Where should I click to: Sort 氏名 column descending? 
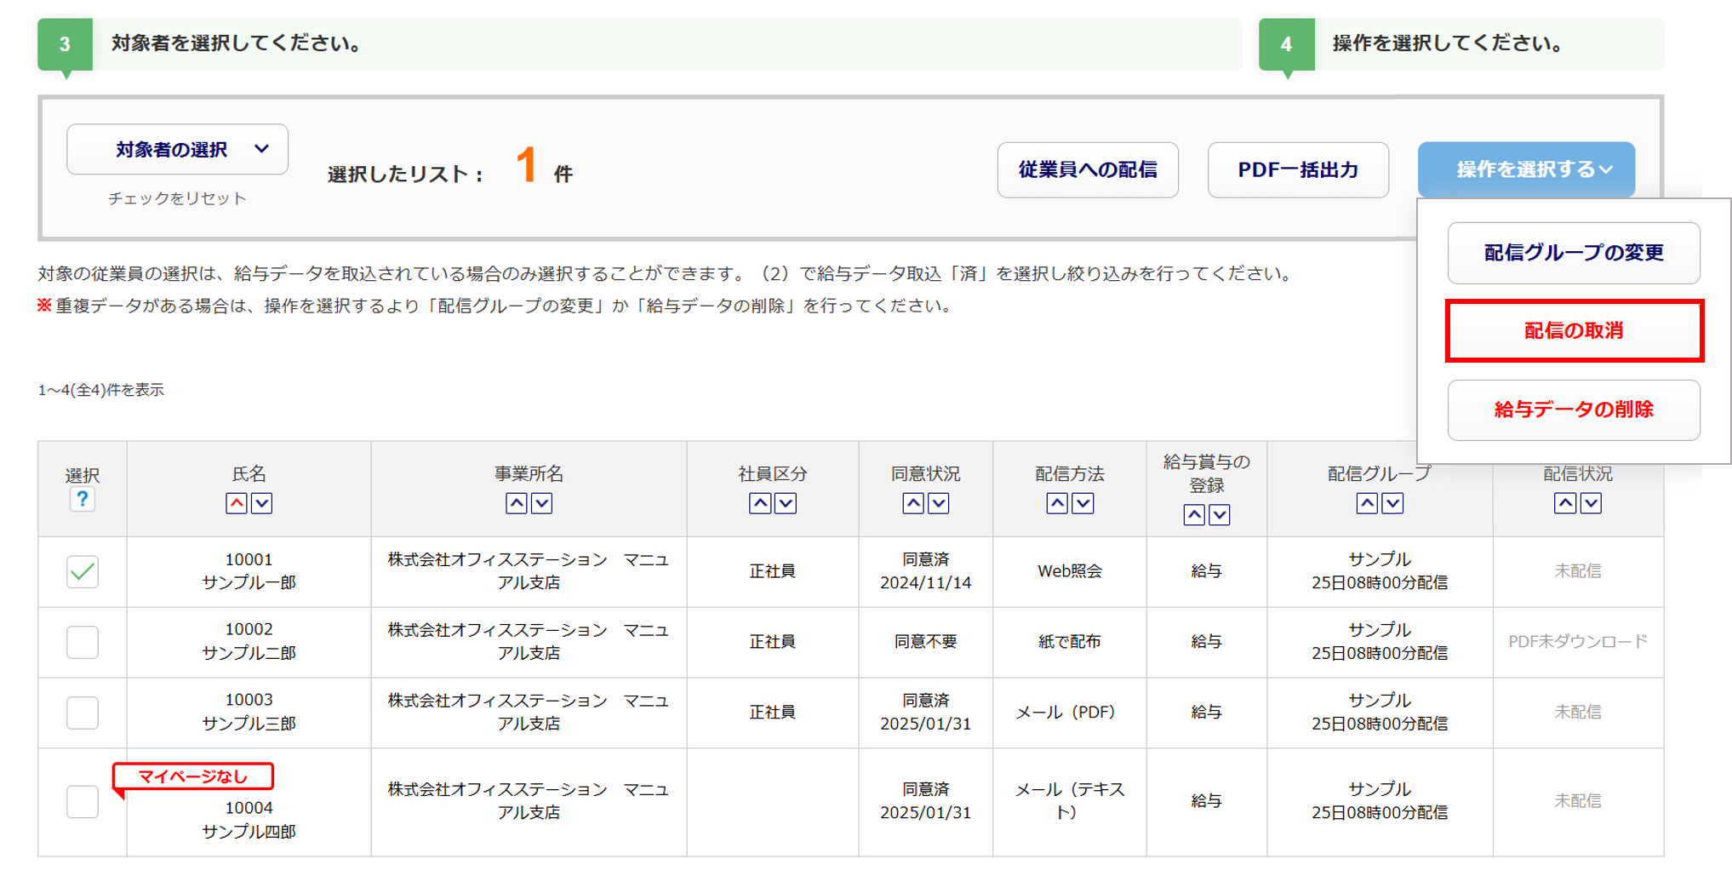pyautogui.click(x=262, y=503)
